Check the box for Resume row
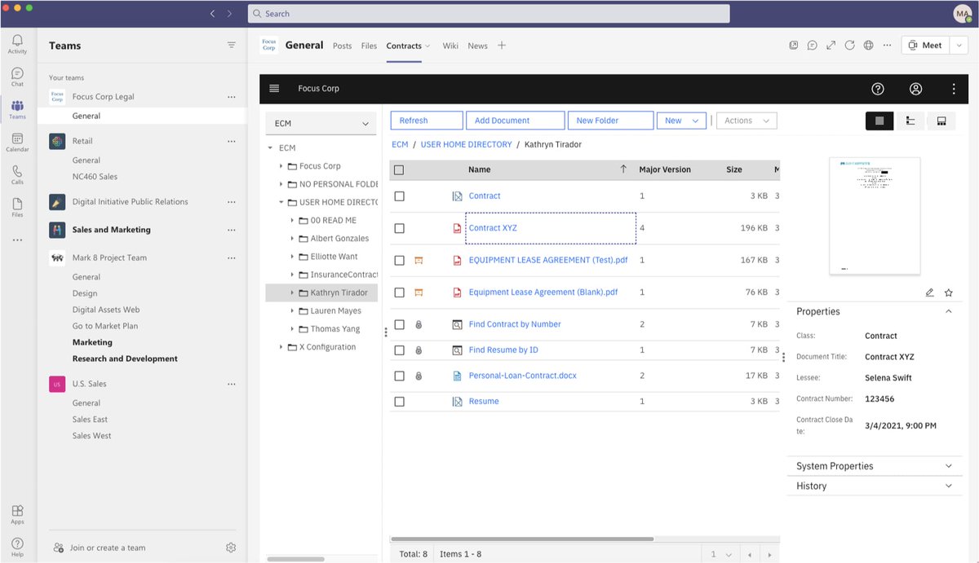 [399, 402]
